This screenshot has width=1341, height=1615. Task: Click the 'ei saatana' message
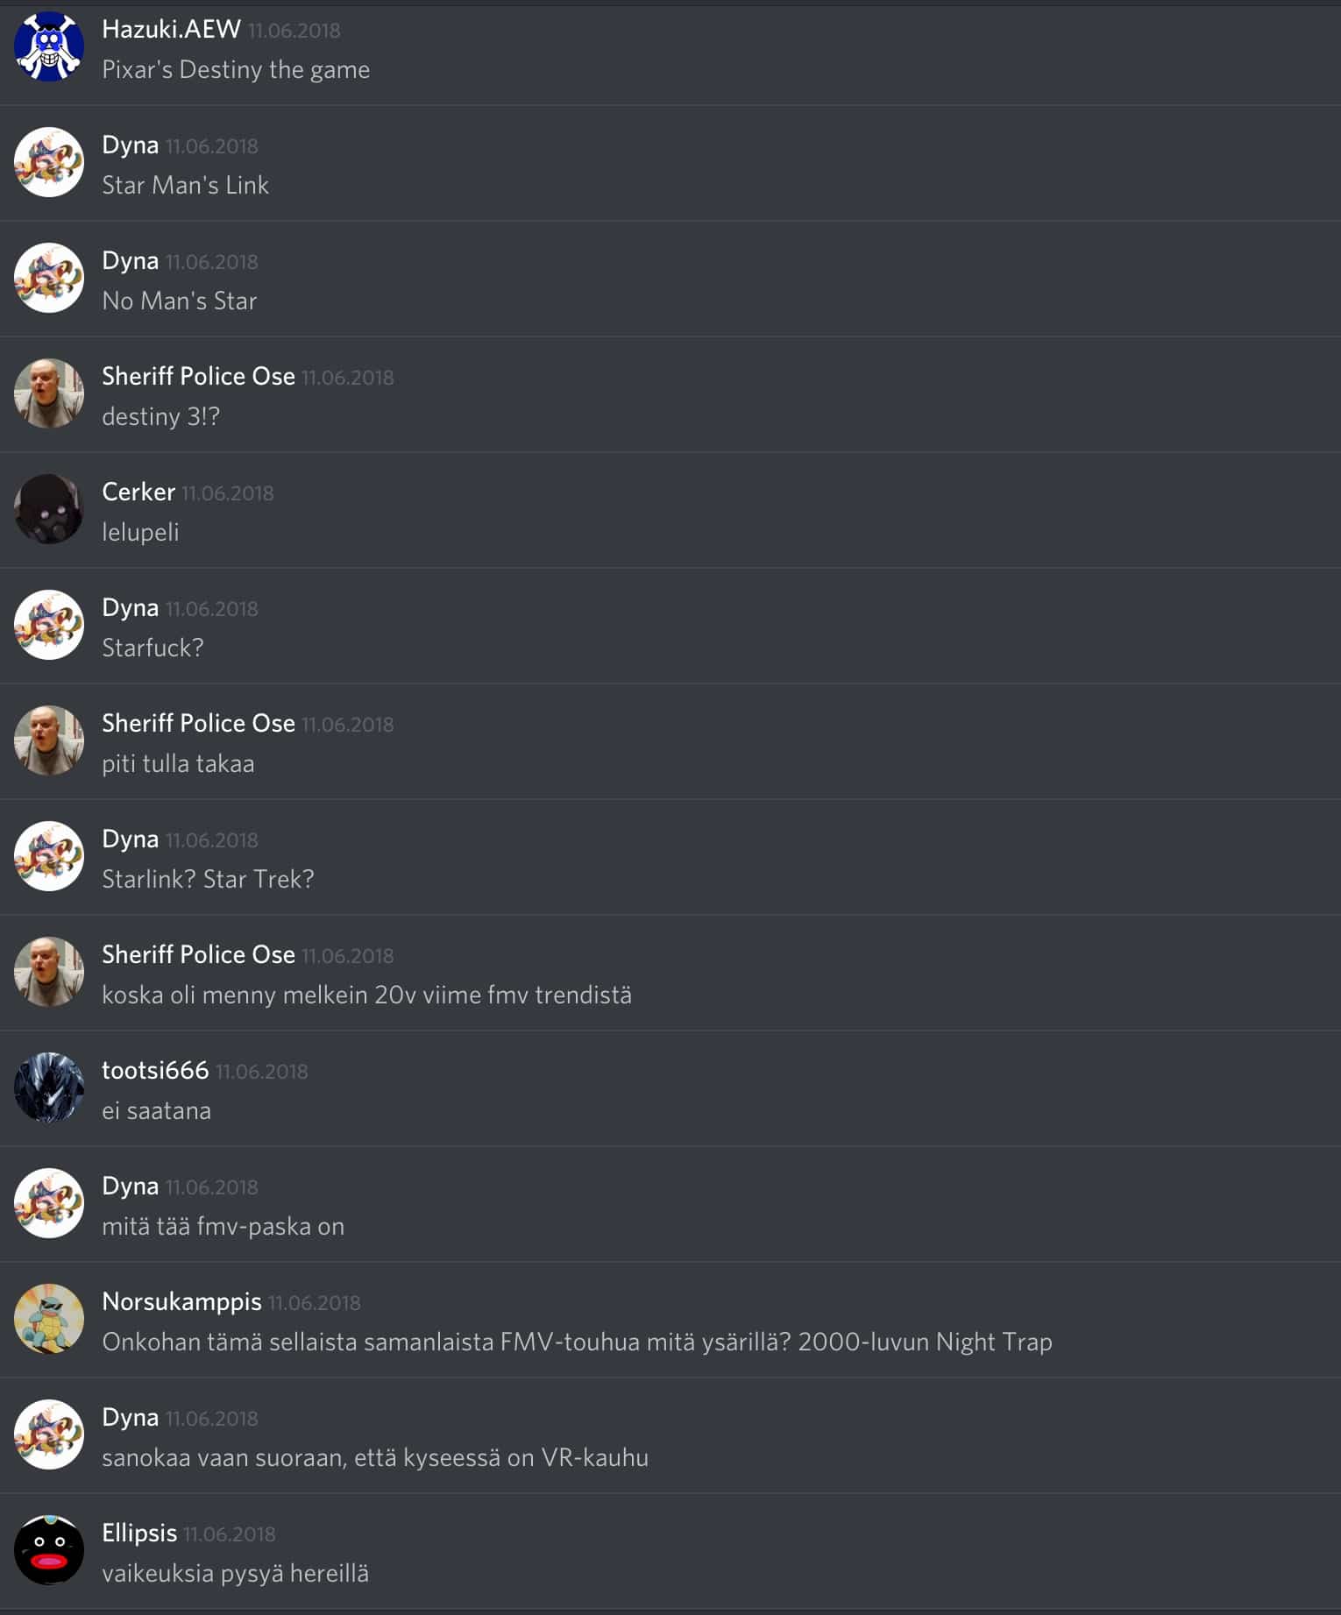tap(156, 1110)
